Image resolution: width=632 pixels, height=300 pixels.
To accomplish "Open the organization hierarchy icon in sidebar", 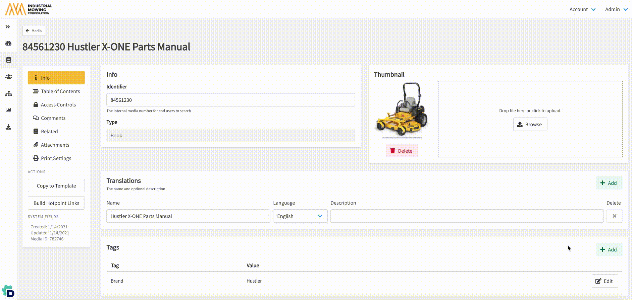I will tap(8, 93).
